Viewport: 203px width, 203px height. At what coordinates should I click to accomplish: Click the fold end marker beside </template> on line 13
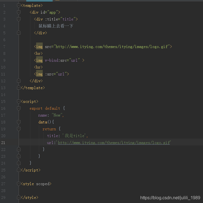[19, 88]
